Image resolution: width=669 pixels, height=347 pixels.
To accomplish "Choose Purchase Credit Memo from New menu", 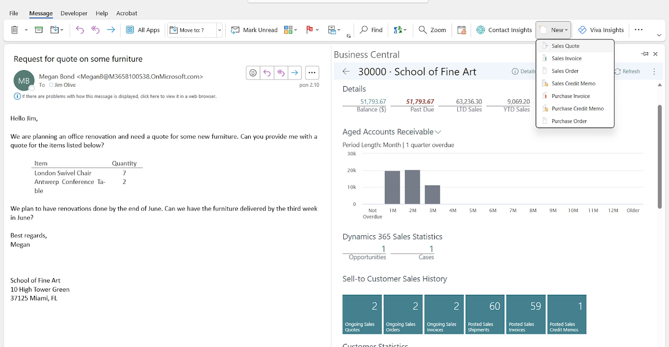I will (575, 109).
